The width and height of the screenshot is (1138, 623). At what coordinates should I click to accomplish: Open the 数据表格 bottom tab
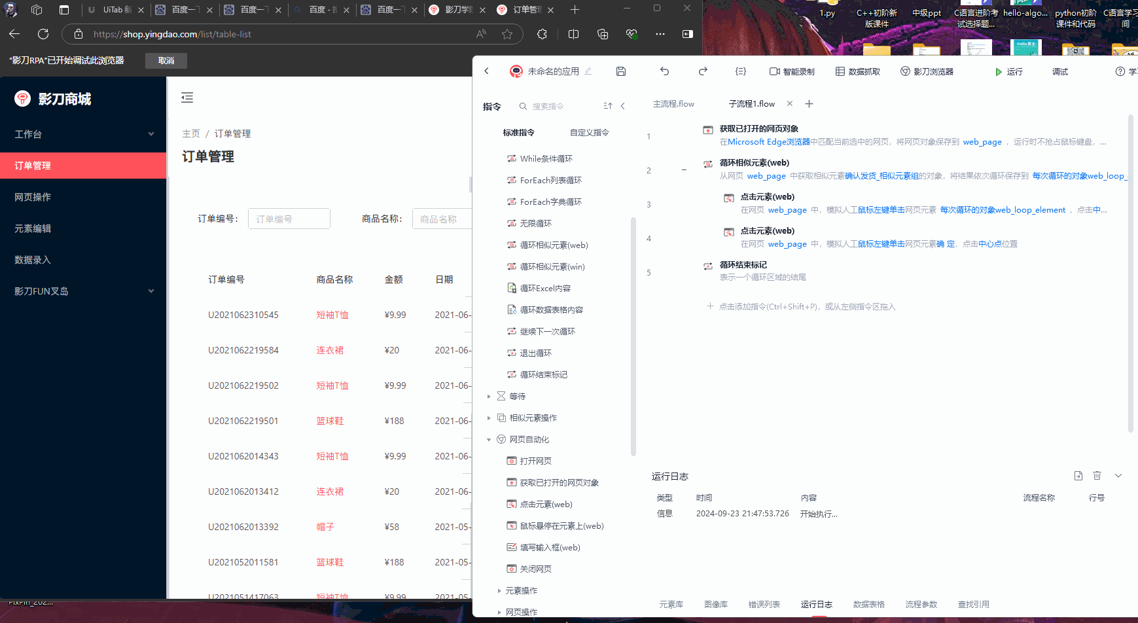869,604
